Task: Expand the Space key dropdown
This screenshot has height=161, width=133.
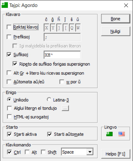Action: (x=90, y=152)
